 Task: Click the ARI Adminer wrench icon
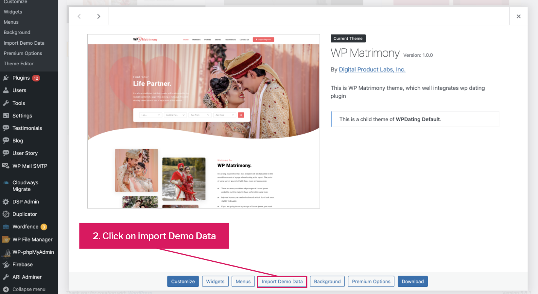click(x=6, y=277)
